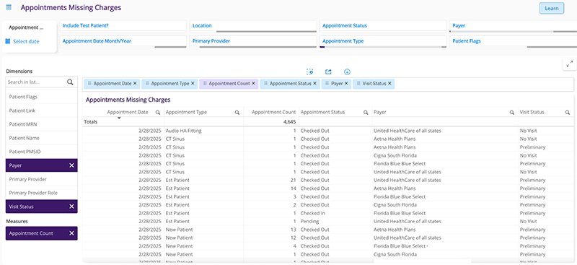Image resolution: width=577 pixels, height=265 pixels.
Task: Grab the Appointment Date chip drag handle
Action: [x=89, y=84]
